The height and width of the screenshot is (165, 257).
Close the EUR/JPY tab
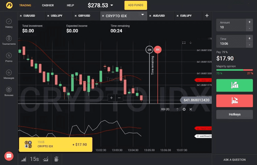(177, 16)
